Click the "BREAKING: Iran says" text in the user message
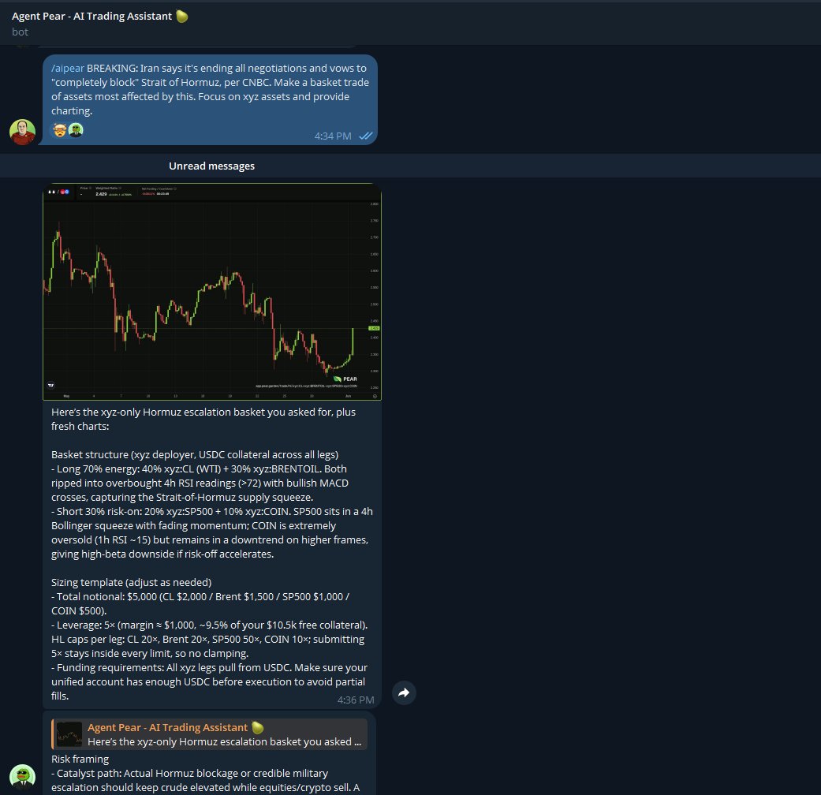Image resolution: width=821 pixels, height=795 pixels. pos(134,68)
